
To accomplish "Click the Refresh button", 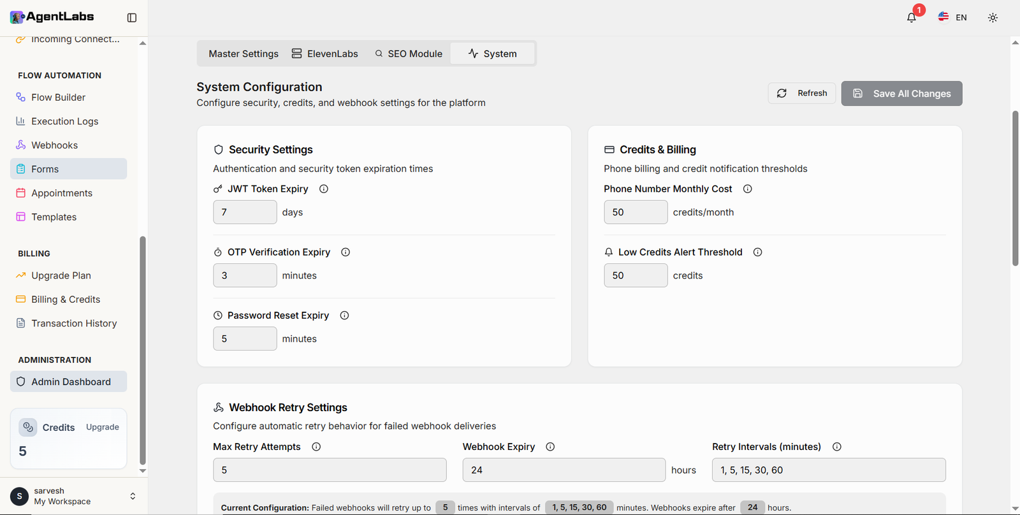I will click(x=802, y=93).
